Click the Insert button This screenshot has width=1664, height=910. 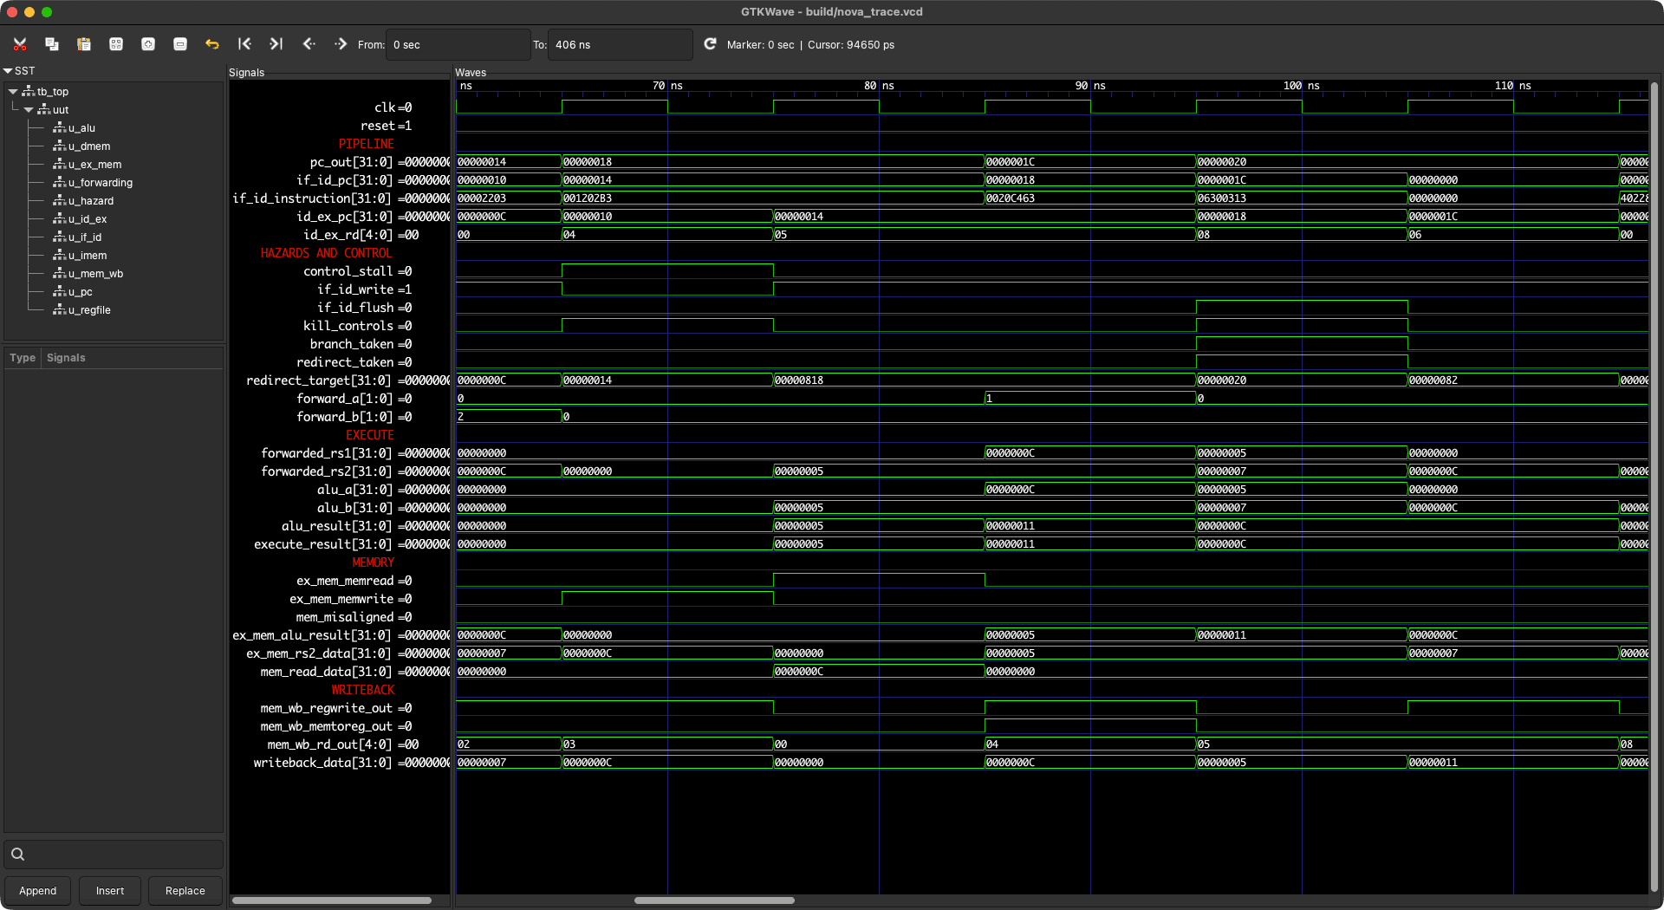(110, 891)
